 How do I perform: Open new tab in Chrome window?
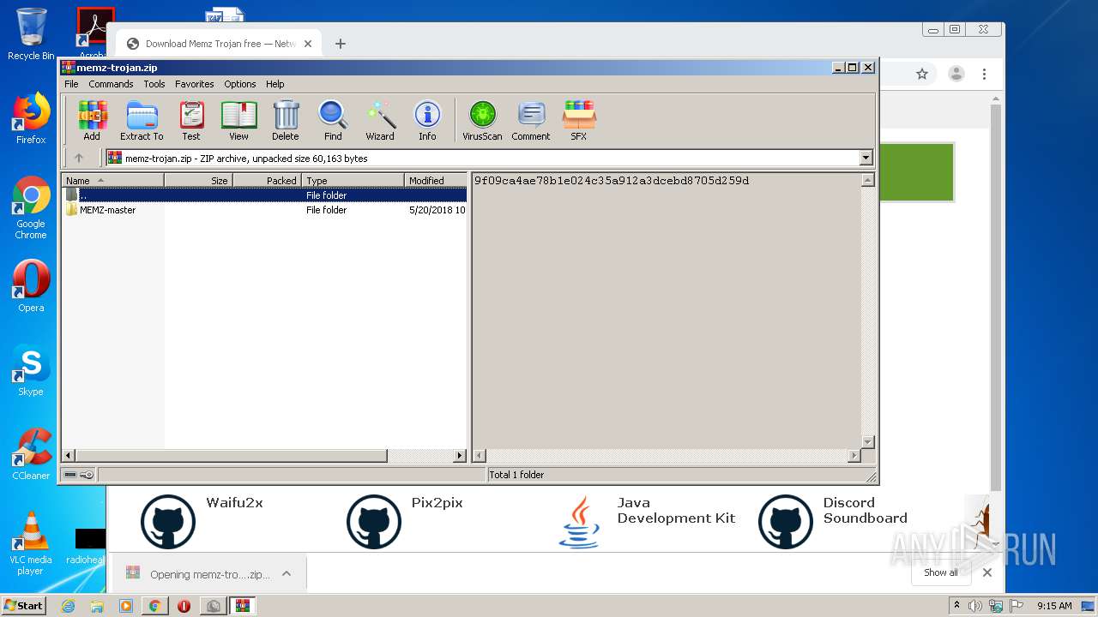[341, 44]
